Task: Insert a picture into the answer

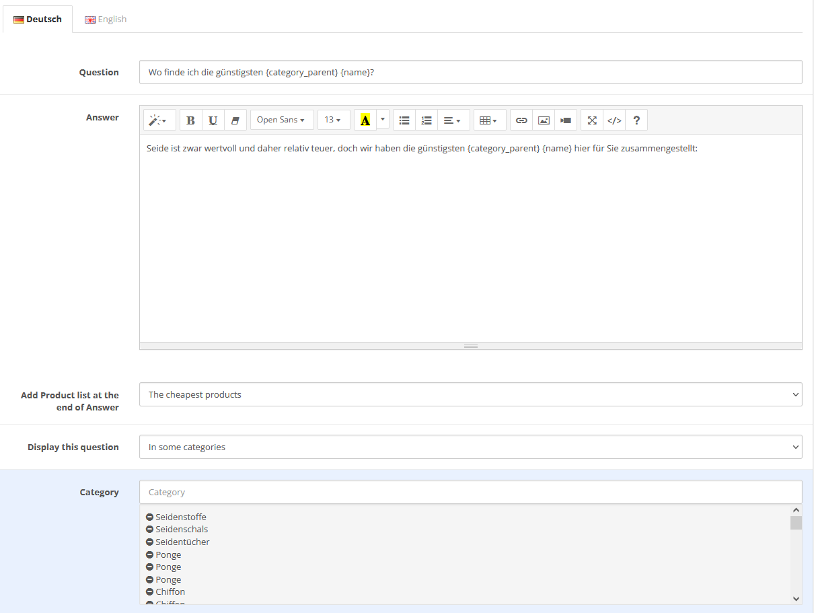Action: (544, 120)
